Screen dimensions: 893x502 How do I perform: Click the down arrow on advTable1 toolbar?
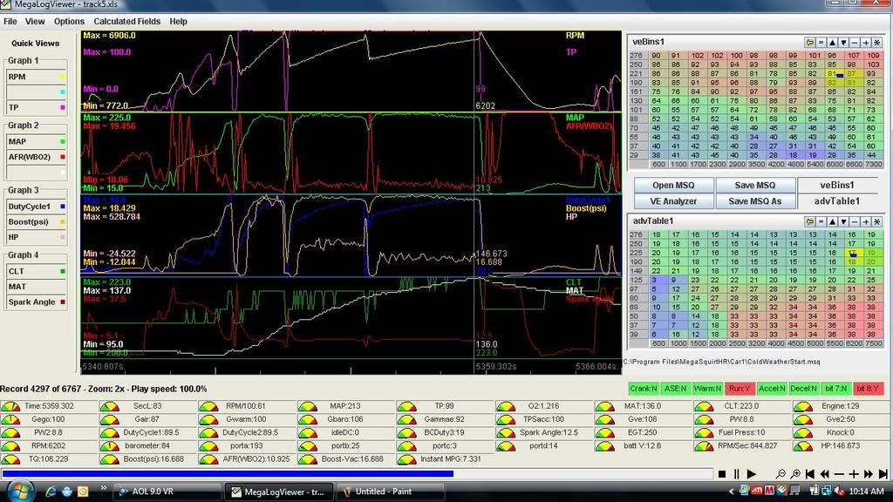[843, 221]
